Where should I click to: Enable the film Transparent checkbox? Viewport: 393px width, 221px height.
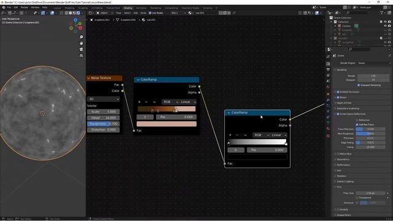[x=357, y=198]
